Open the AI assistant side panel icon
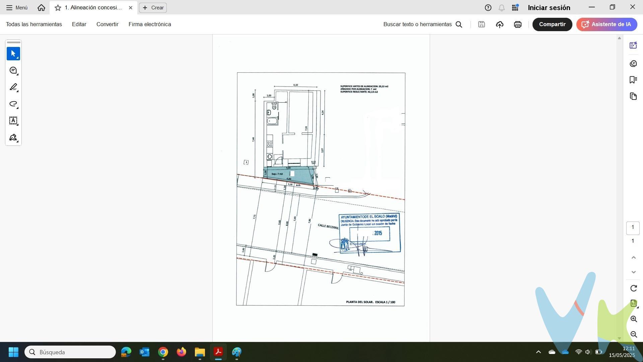The height and width of the screenshot is (362, 643). click(633, 45)
